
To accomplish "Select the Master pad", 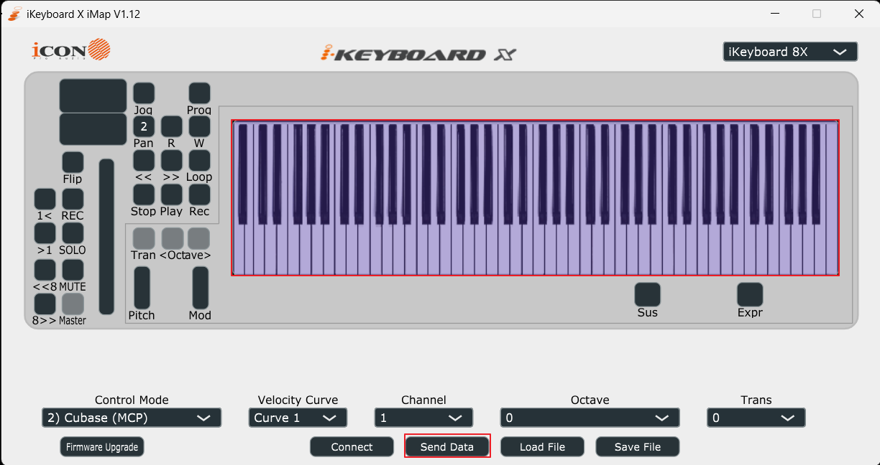I will click(73, 304).
